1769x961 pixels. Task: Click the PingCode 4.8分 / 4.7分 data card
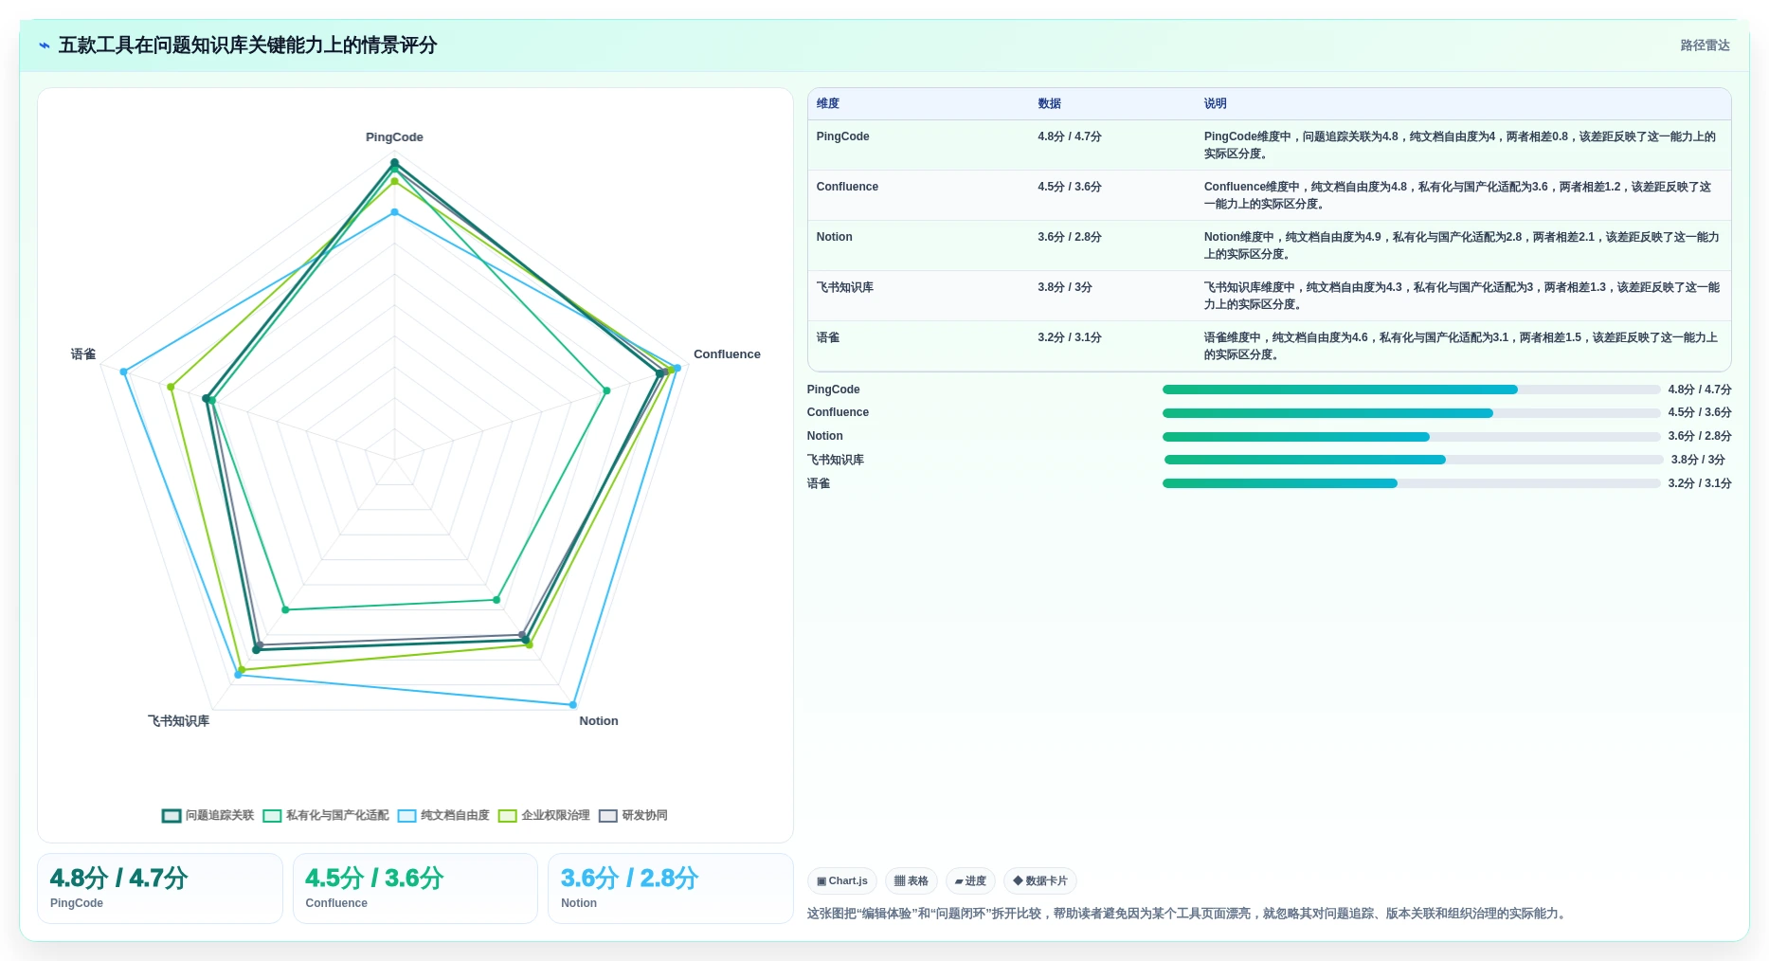coord(160,888)
